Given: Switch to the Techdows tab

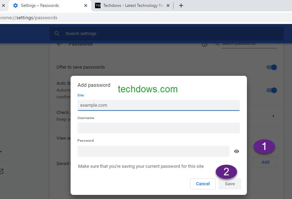Looking at the screenshot, I should coord(127,5).
